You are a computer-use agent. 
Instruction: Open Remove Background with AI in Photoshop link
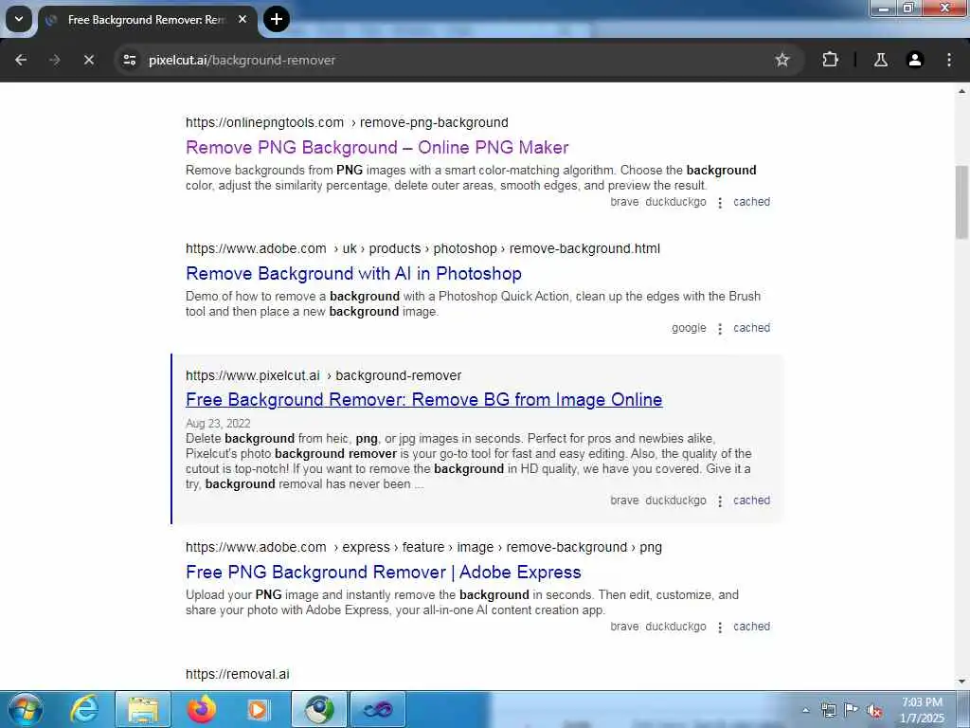tap(353, 274)
